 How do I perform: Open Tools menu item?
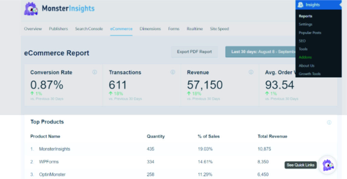pyautogui.click(x=303, y=49)
